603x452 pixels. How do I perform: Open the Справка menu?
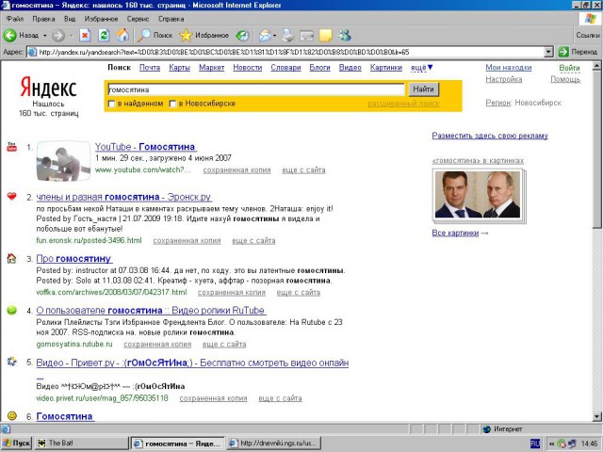pos(171,19)
